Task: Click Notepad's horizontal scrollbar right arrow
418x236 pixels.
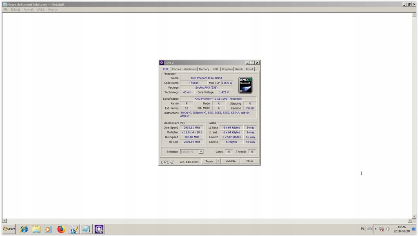Action: tap(410, 221)
